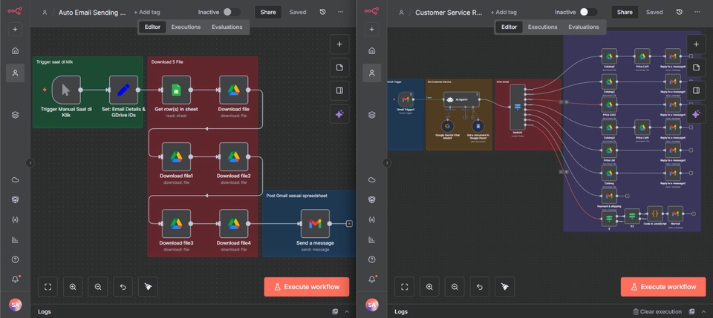Click the Google Sheets 'Get row(s) in sheet' node

(176, 90)
